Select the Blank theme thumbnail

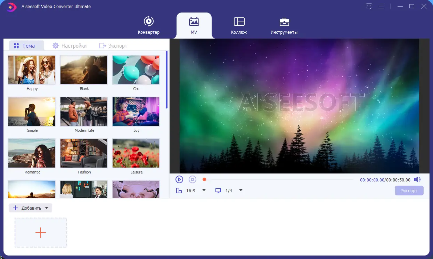(84, 70)
